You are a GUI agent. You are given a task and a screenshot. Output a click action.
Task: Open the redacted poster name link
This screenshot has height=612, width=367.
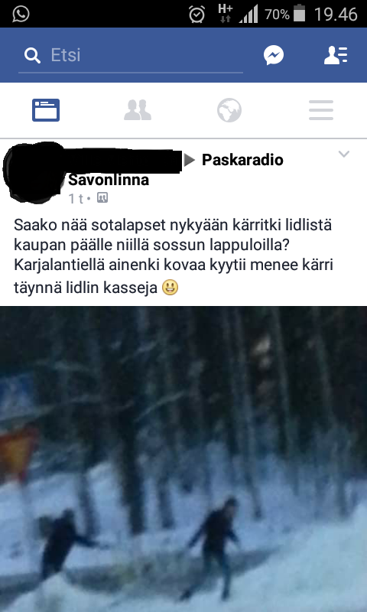[x=125, y=160]
